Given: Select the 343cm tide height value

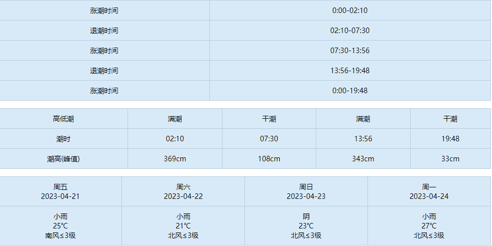Looking at the screenshot, I should 363,159.
